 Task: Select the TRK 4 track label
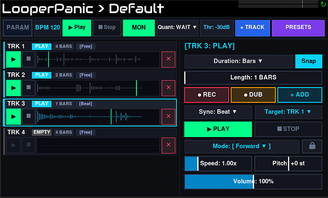coord(16,132)
